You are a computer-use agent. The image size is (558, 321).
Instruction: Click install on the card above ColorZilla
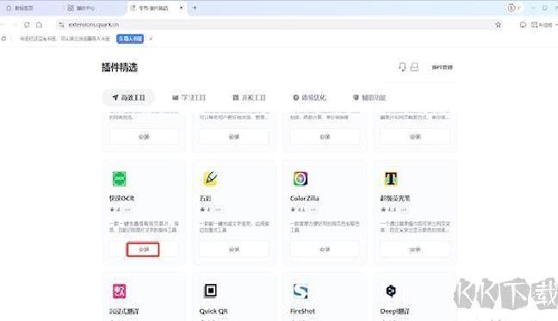[325, 137]
